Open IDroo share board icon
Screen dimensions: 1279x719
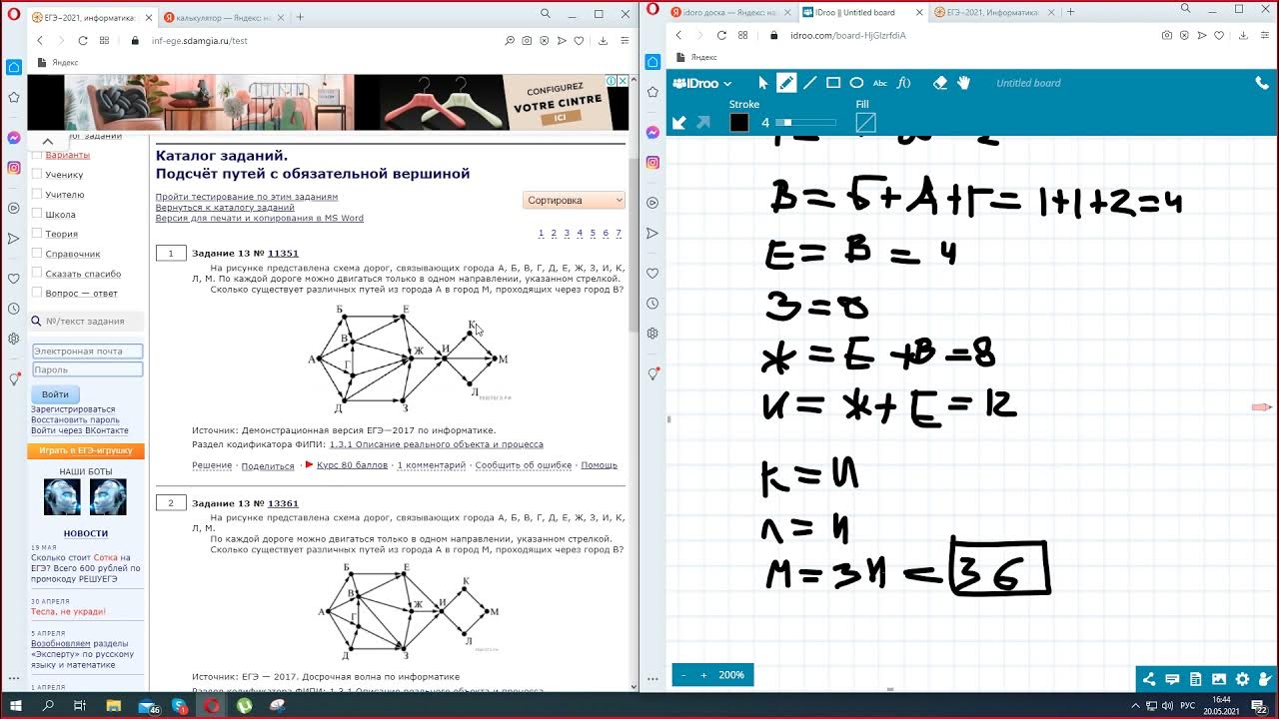pos(1149,679)
